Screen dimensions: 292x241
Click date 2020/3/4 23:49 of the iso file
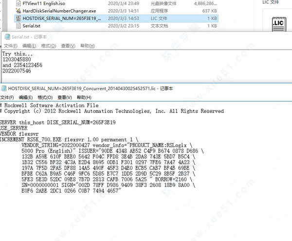[124, 3]
